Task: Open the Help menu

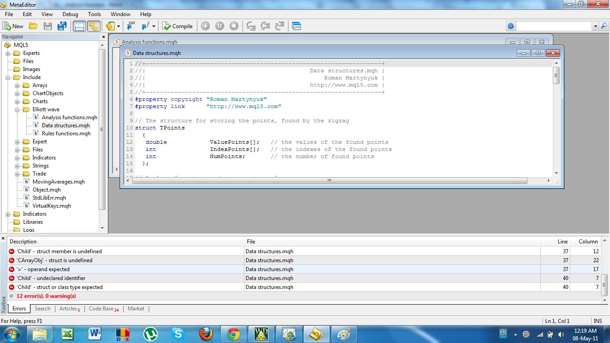Action: tap(146, 14)
